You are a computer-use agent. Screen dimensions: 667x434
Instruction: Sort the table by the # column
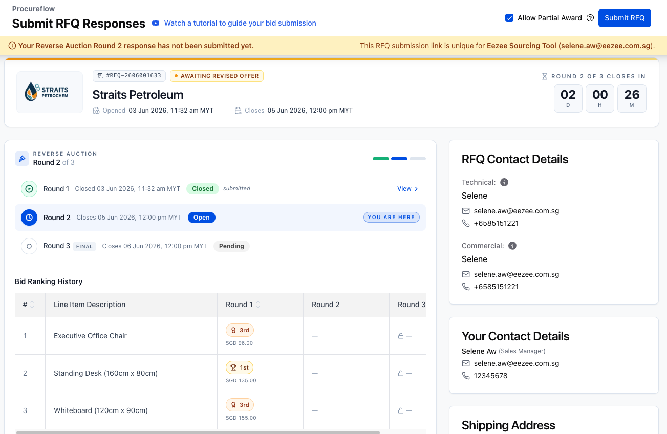coord(32,305)
